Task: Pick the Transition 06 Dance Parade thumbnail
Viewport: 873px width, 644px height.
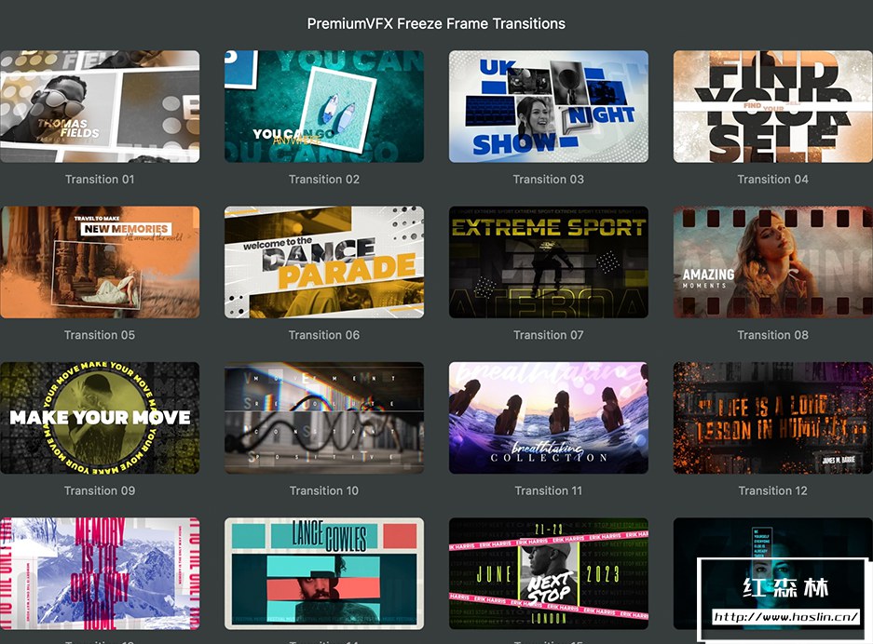Action: point(324,262)
